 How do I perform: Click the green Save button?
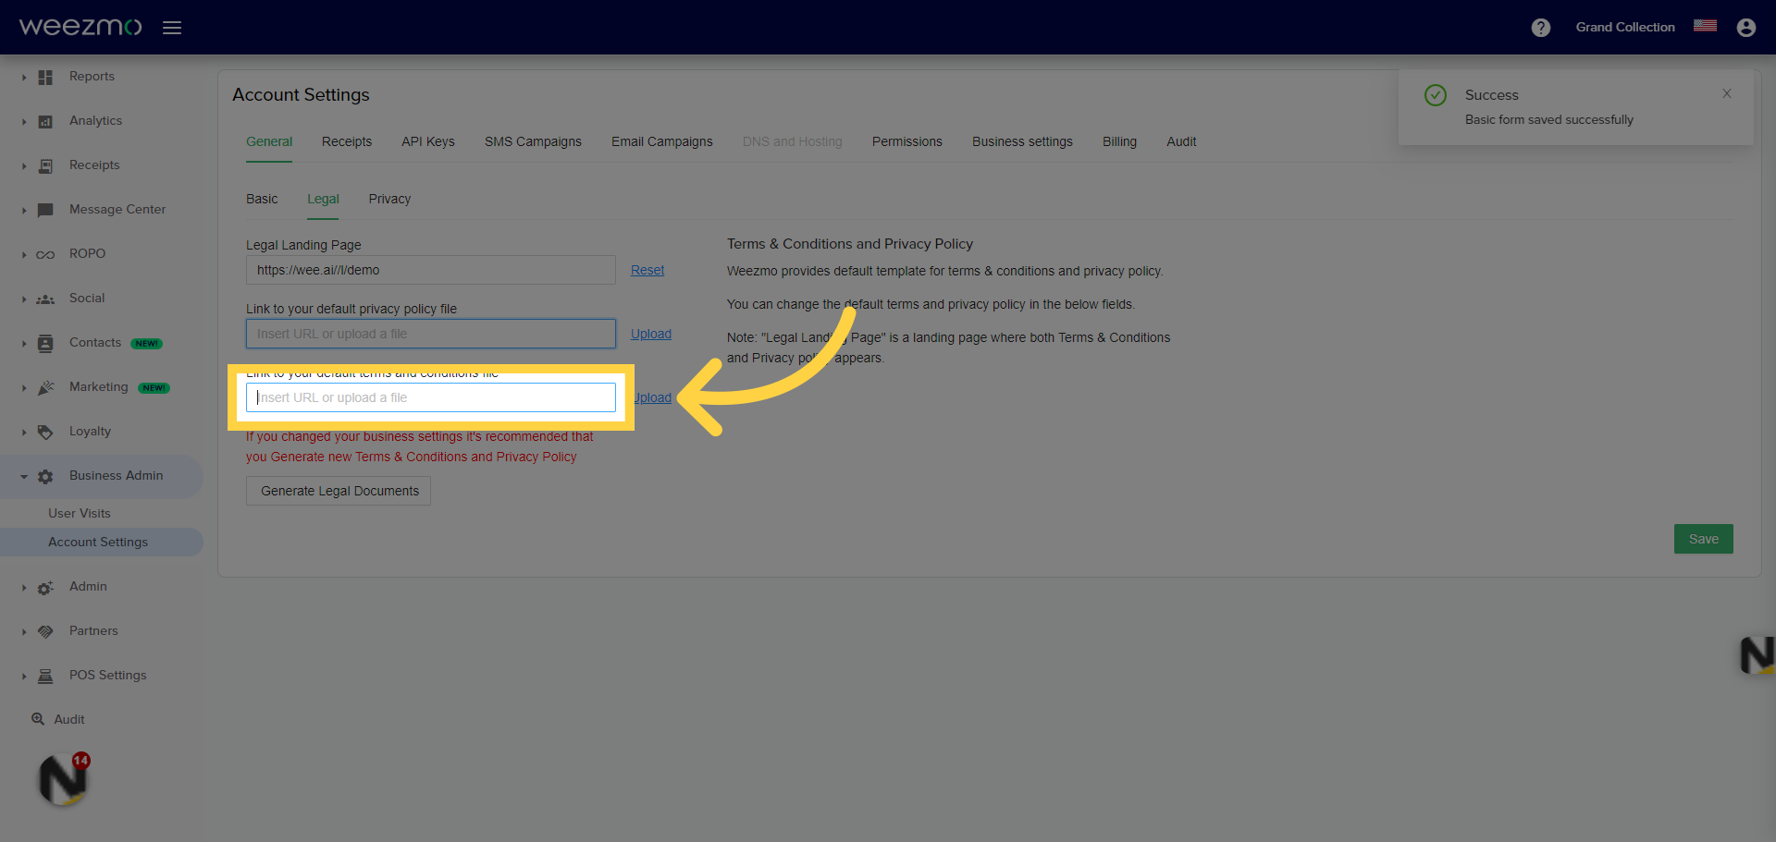click(x=1704, y=539)
